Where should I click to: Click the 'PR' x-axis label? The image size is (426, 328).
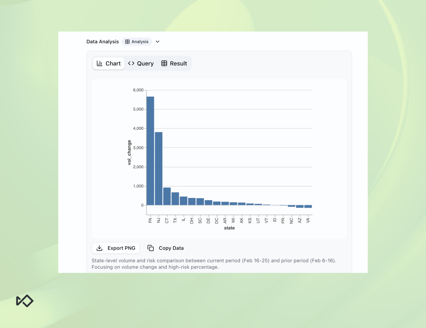point(283,221)
